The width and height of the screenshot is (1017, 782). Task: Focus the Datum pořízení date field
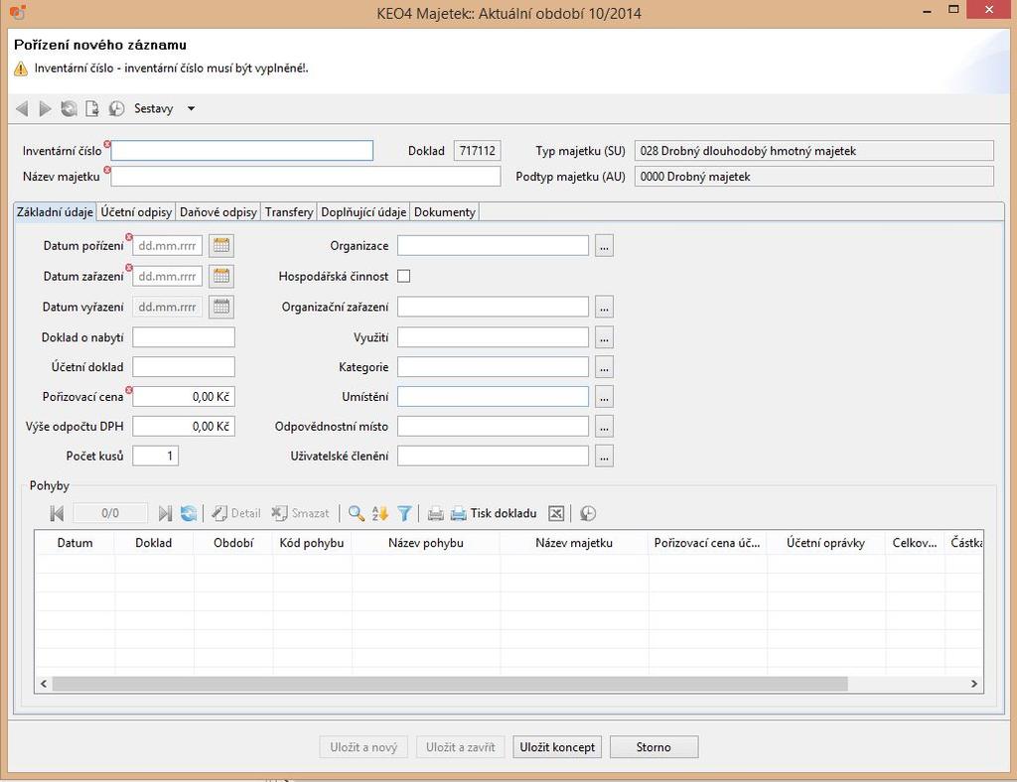pos(167,245)
